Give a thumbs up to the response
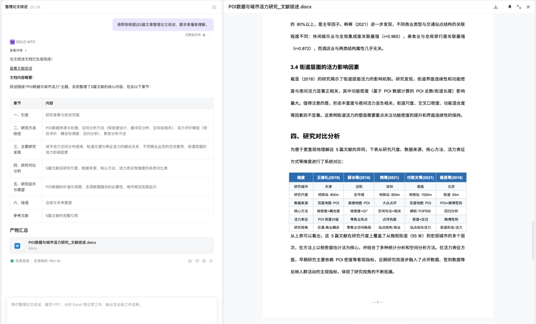536x324 pixels. click(x=190, y=261)
